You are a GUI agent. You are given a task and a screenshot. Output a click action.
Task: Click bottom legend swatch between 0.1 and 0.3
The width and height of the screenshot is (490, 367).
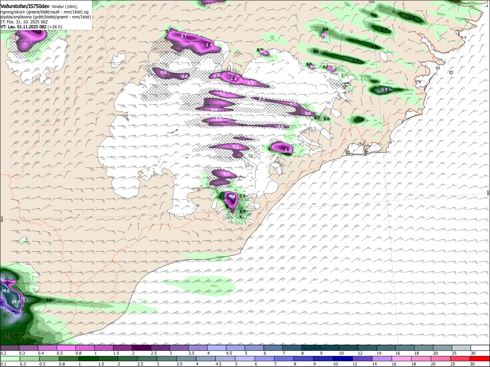10,359
